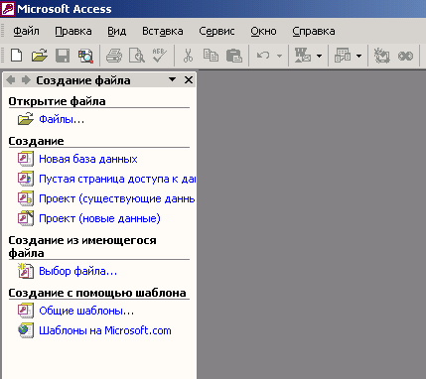Viewport: 426px width, 379px height.
Task: Open the Вид menu
Action: (117, 31)
